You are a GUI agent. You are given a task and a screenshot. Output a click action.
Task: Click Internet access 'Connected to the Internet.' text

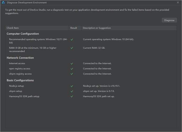(x=97, y=63)
